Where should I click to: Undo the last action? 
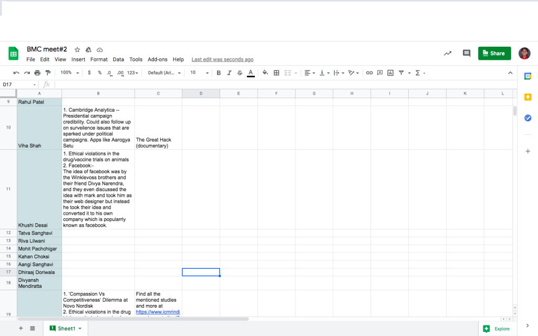(16, 72)
